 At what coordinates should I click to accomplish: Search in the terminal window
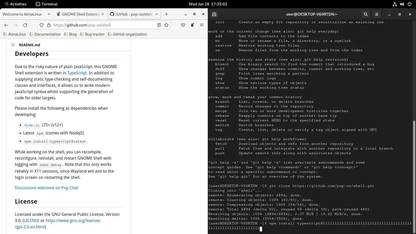[x=366, y=14]
